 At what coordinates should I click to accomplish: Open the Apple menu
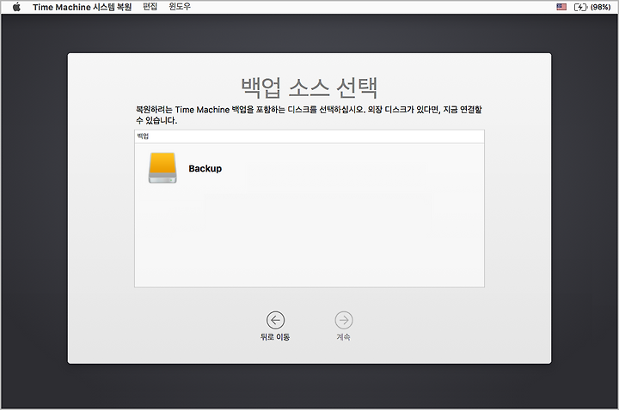(x=16, y=7)
